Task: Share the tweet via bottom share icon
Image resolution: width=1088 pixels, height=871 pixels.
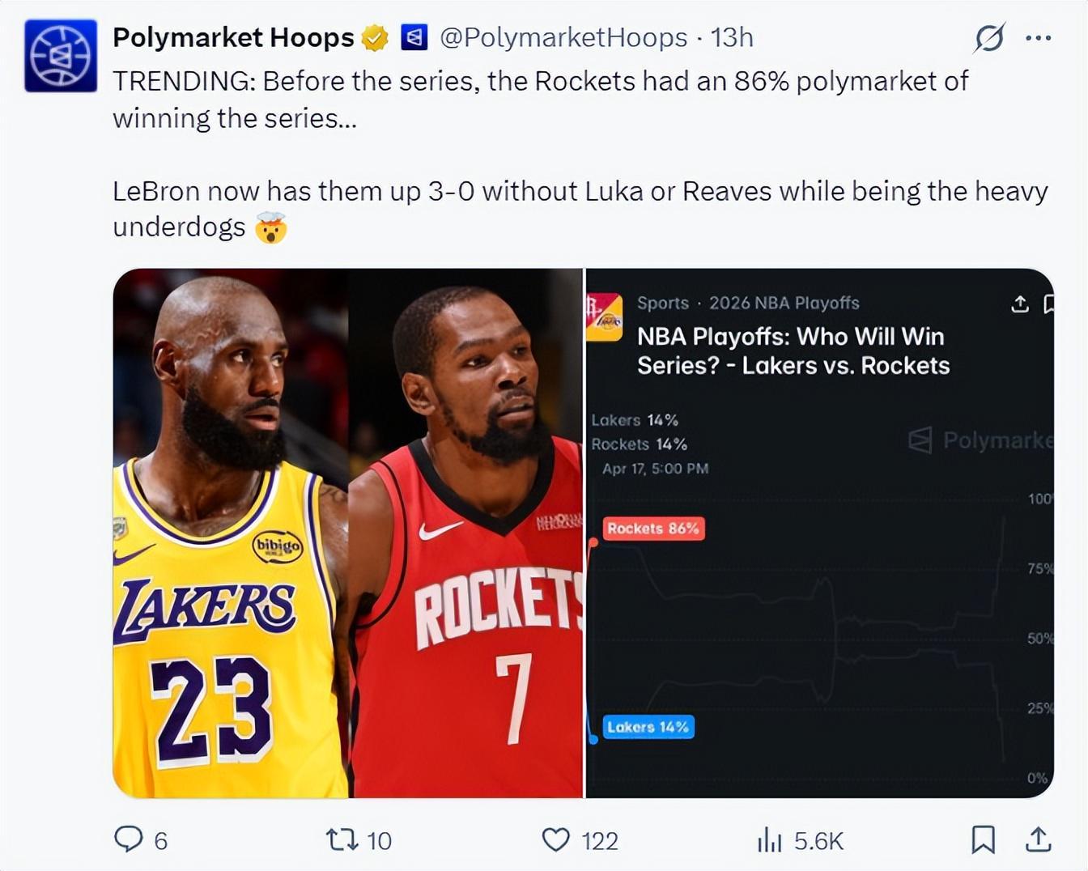Action: point(1038,839)
